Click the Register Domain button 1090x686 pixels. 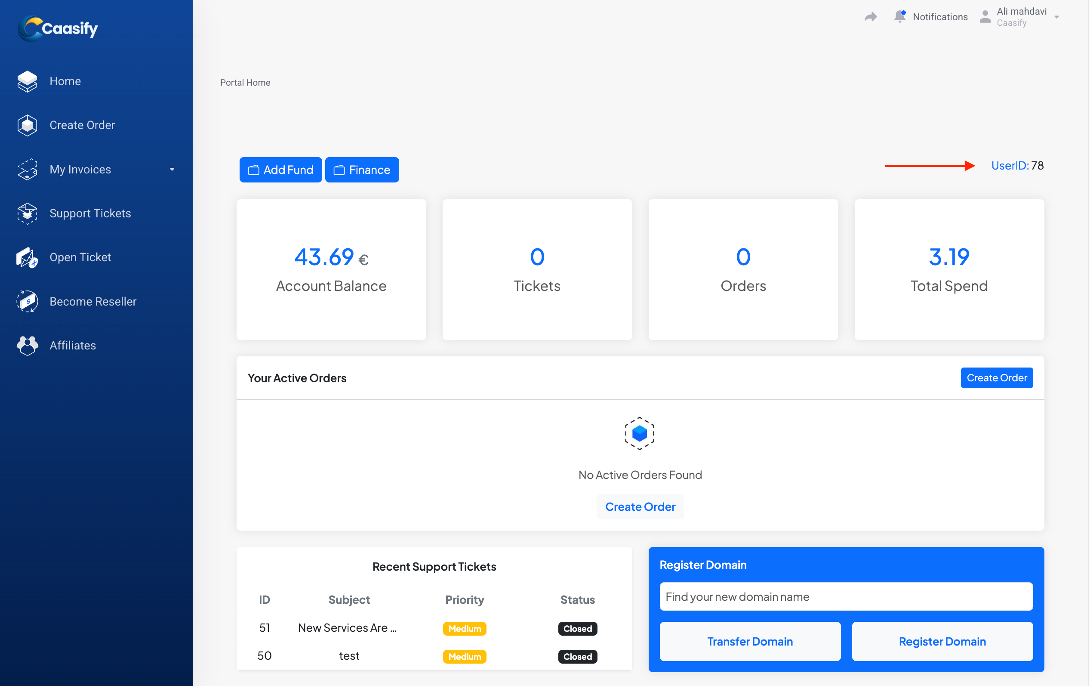click(x=942, y=641)
